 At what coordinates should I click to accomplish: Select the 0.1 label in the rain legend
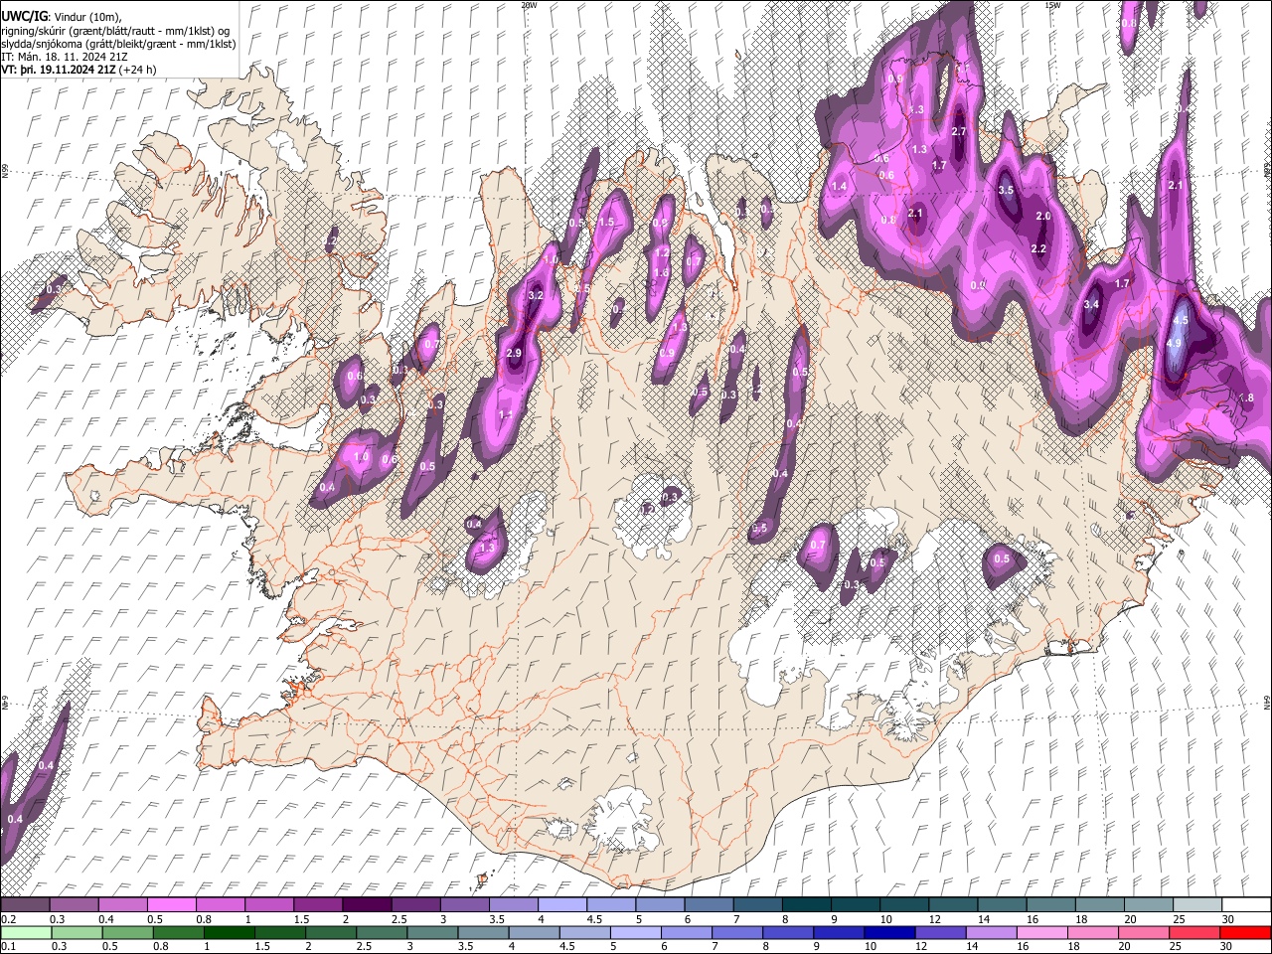click(8, 946)
